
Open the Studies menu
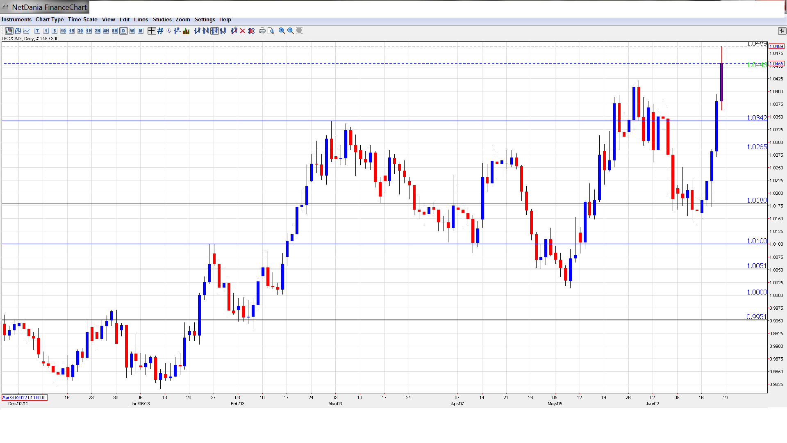pos(162,19)
